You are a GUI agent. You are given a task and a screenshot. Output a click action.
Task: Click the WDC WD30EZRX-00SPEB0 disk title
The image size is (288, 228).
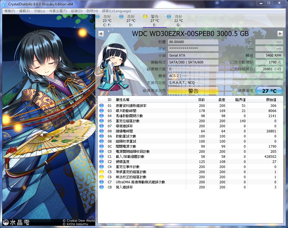click(190, 34)
